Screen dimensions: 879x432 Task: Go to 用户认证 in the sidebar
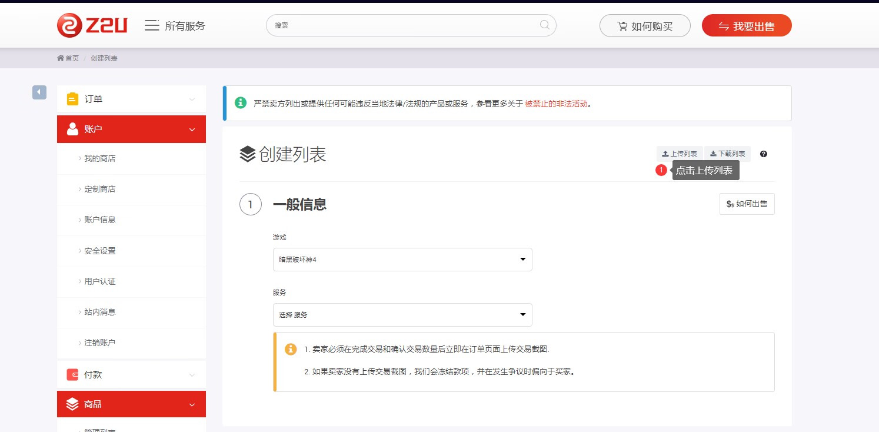(99, 281)
